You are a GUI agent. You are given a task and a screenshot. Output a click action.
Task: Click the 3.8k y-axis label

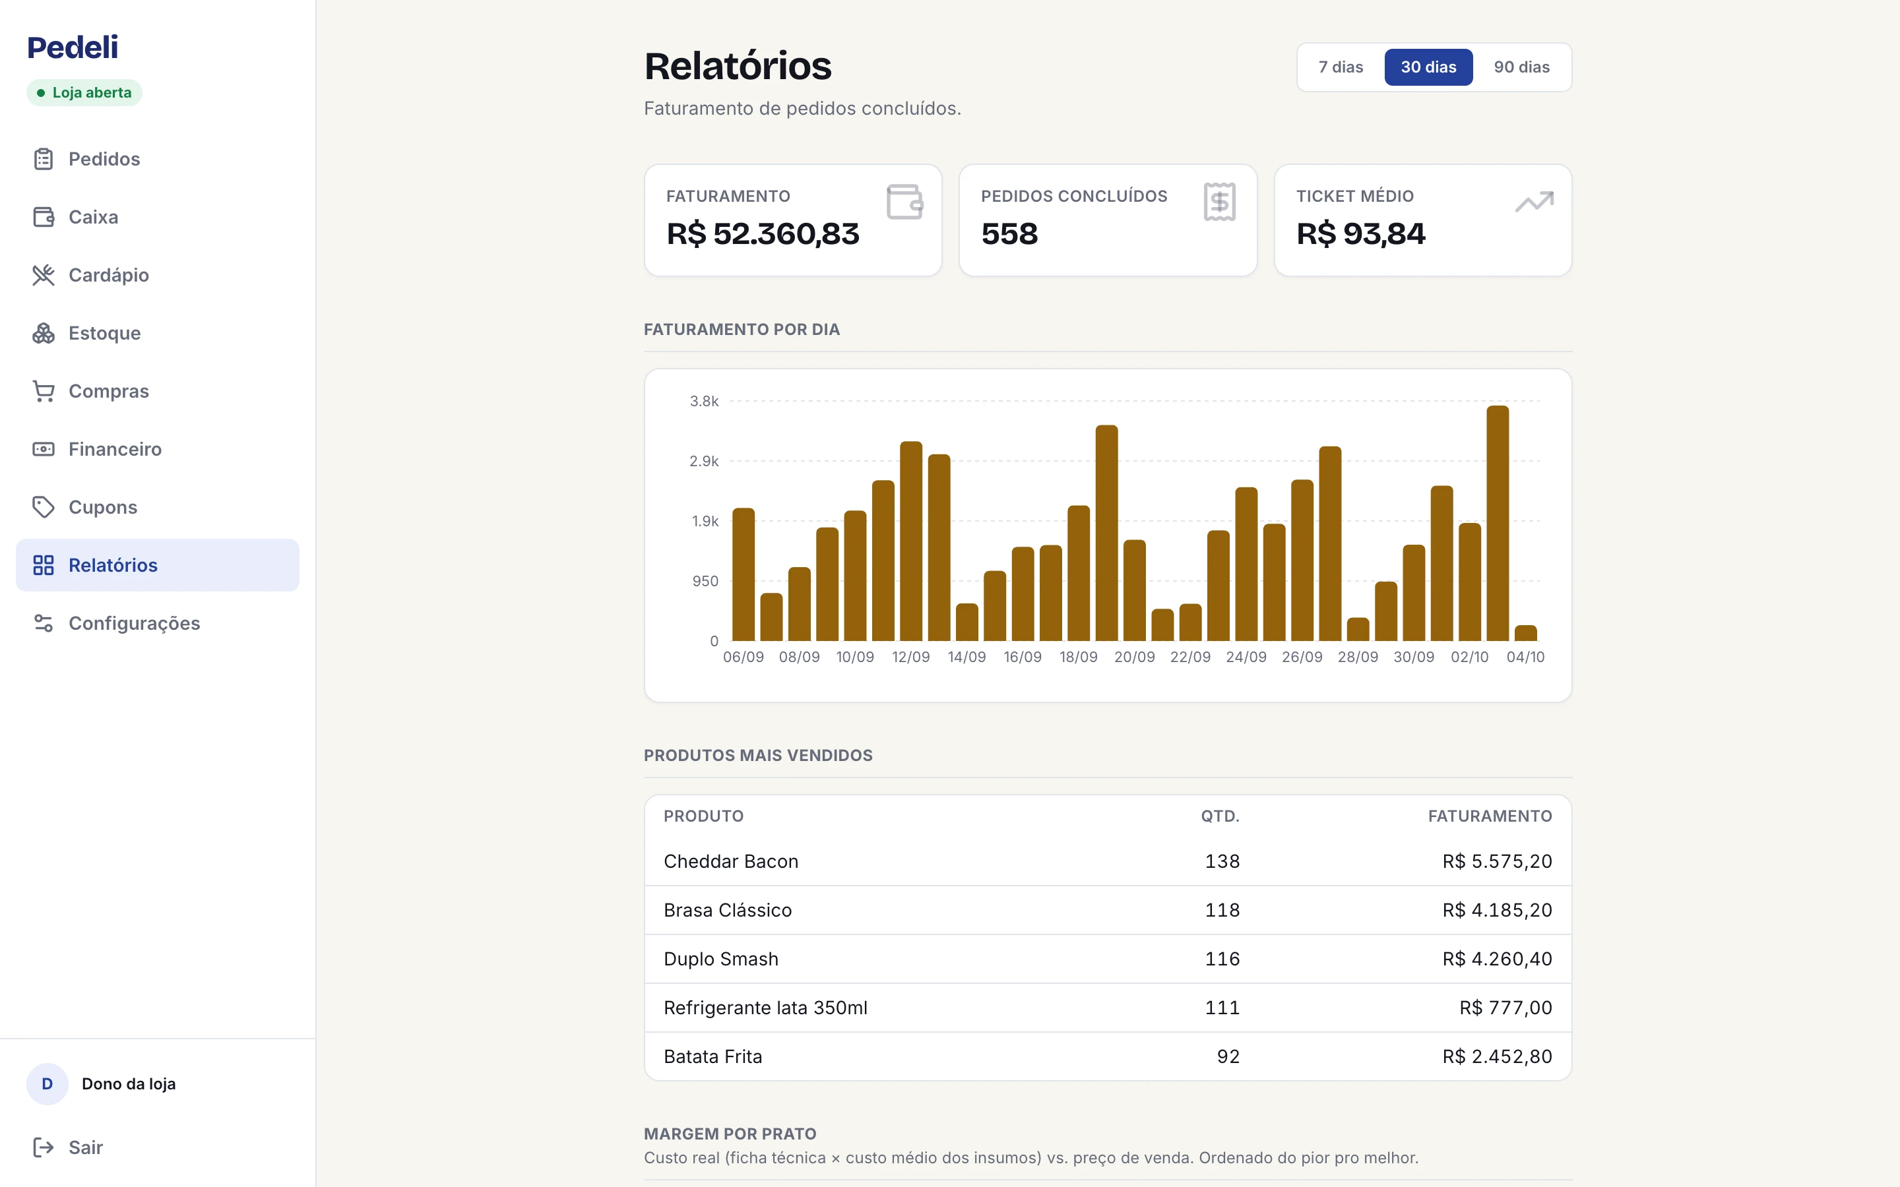(705, 401)
